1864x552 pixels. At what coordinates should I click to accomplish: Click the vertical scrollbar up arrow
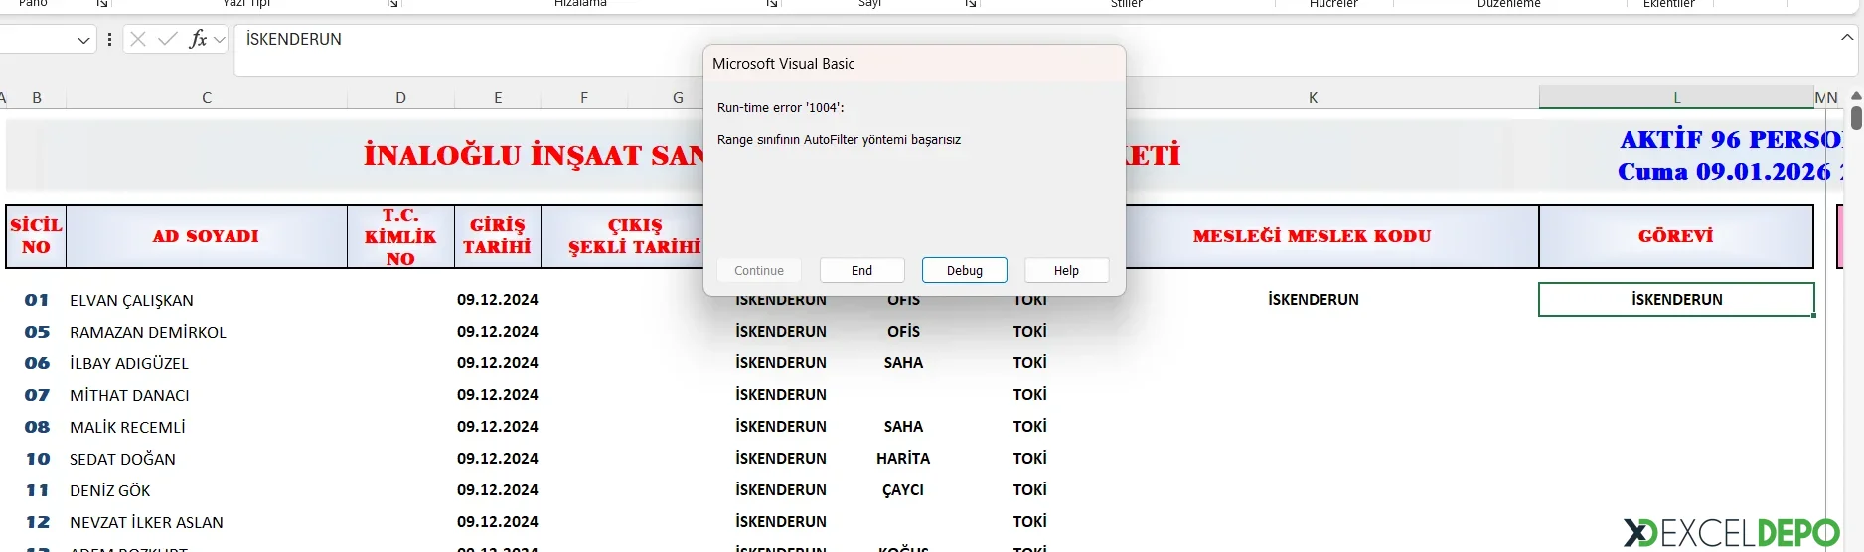(1855, 96)
